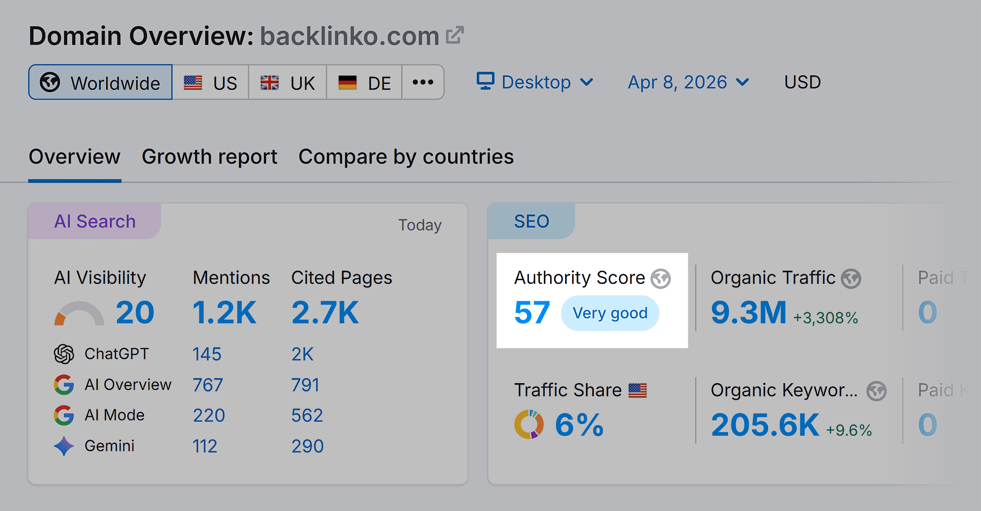The height and width of the screenshot is (511, 981).
Task: Enable the DE region filter
Action: [363, 82]
